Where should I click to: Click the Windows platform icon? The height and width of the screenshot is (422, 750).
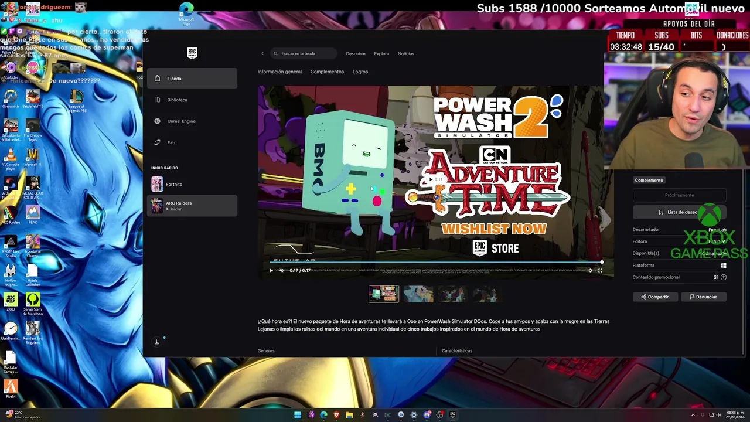pos(724,265)
